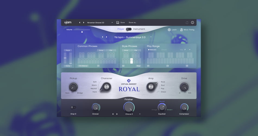The width and height of the screenshot is (258, 136).
Task: Set Amp to Soul
Action: point(163,85)
